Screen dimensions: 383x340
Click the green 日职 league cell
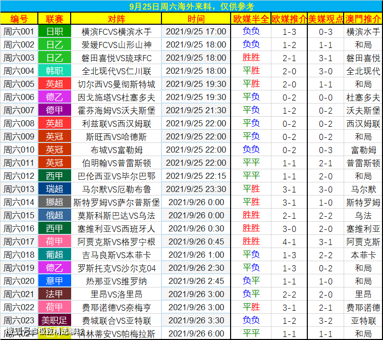[x=54, y=31]
